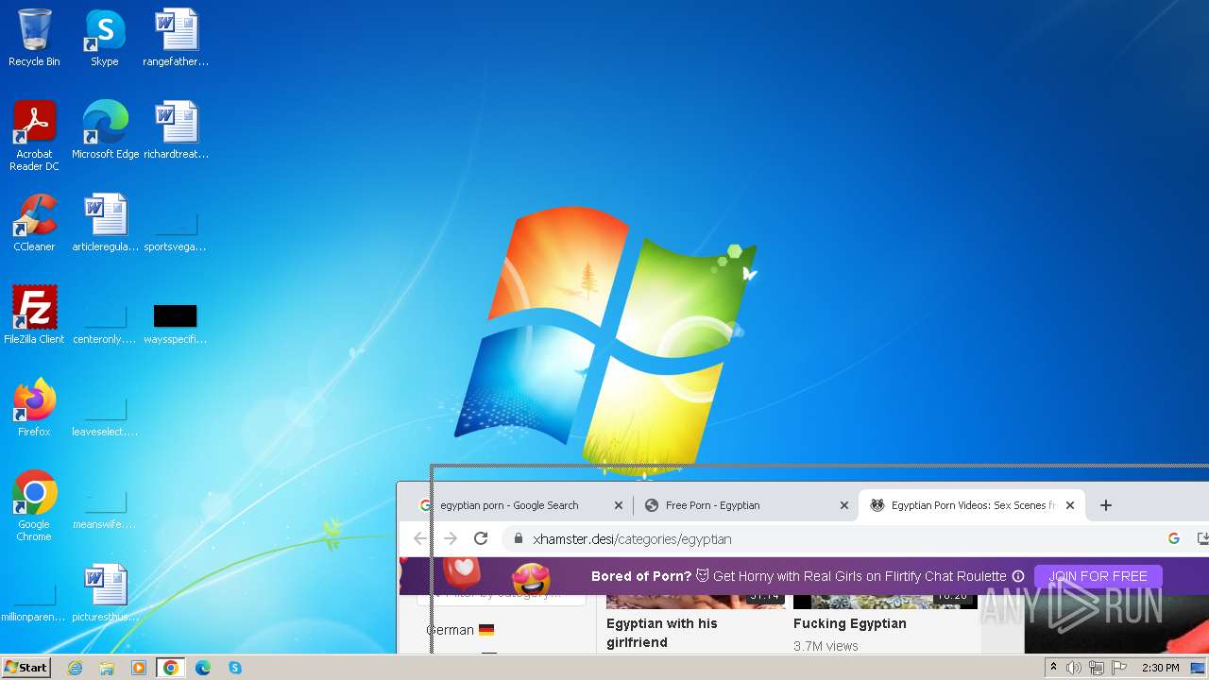The image size is (1209, 680).
Task: Close the active third tab
Action: pyautogui.click(x=1070, y=505)
